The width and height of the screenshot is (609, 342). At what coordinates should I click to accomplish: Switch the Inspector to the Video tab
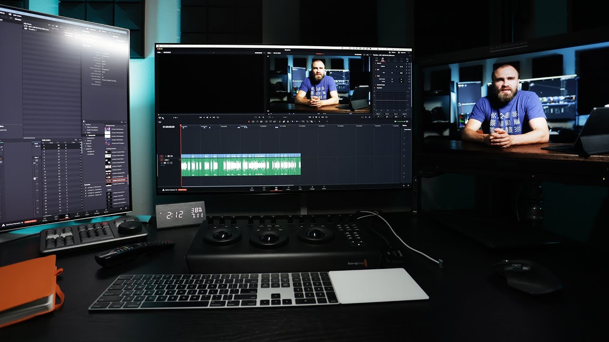(x=376, y=59)
